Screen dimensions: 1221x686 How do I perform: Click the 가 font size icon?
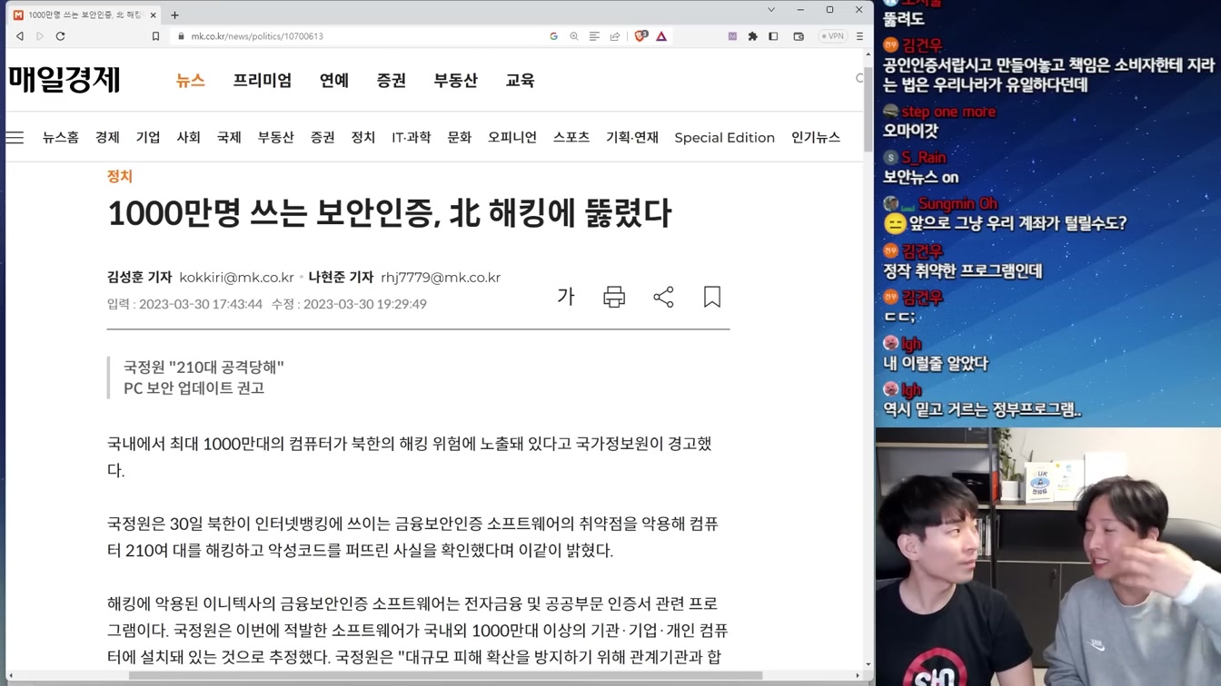coord(566,297)
